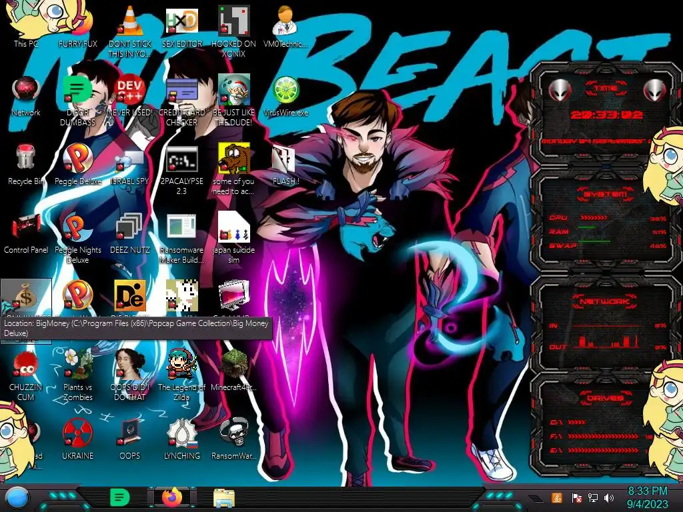Open the pink monitor desktop icon
This screenshot has width=683, height=512.
[x=233, y=295]
